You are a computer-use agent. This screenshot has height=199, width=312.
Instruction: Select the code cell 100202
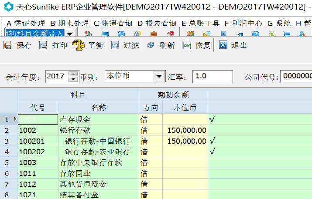38,152
